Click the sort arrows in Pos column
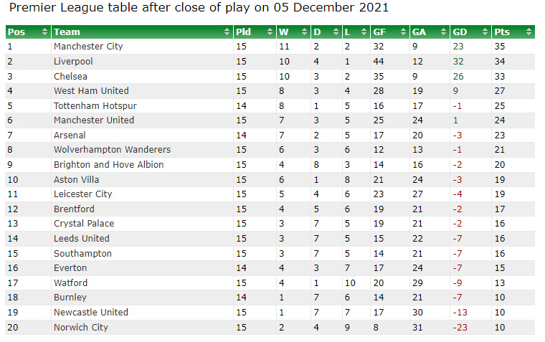The height and width of the screenshot is (342, 545). point(44,32)
